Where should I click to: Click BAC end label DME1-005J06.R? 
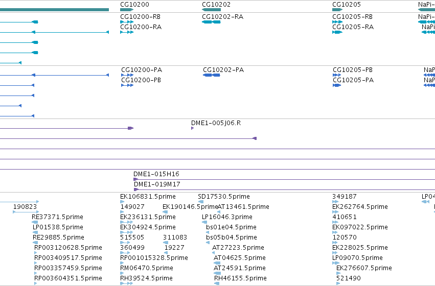pyautogui.click(x=216, y=123)
